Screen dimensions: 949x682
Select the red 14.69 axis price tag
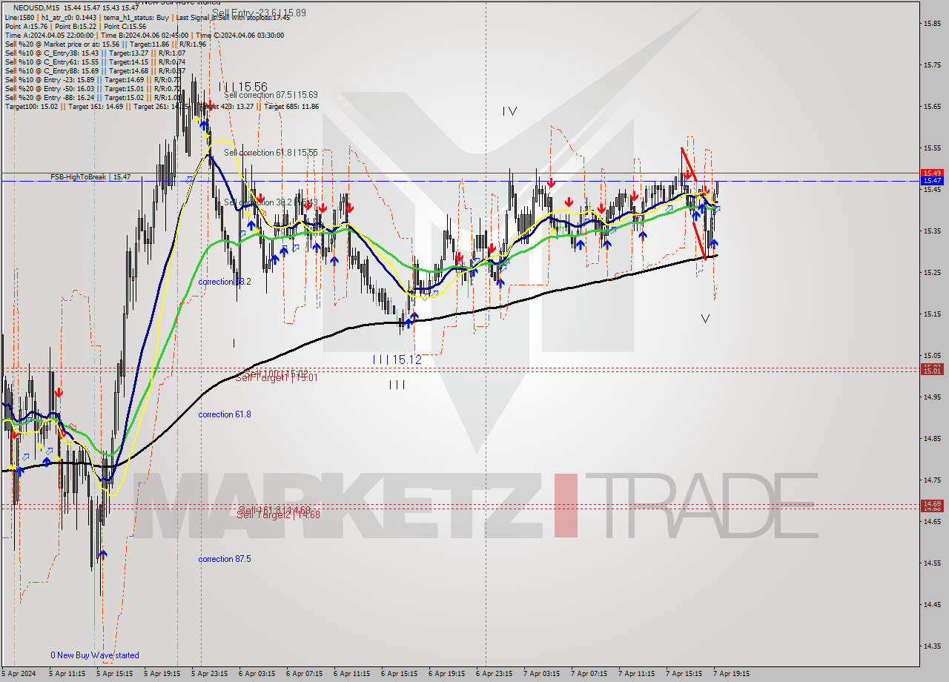(x=931, y=503)
